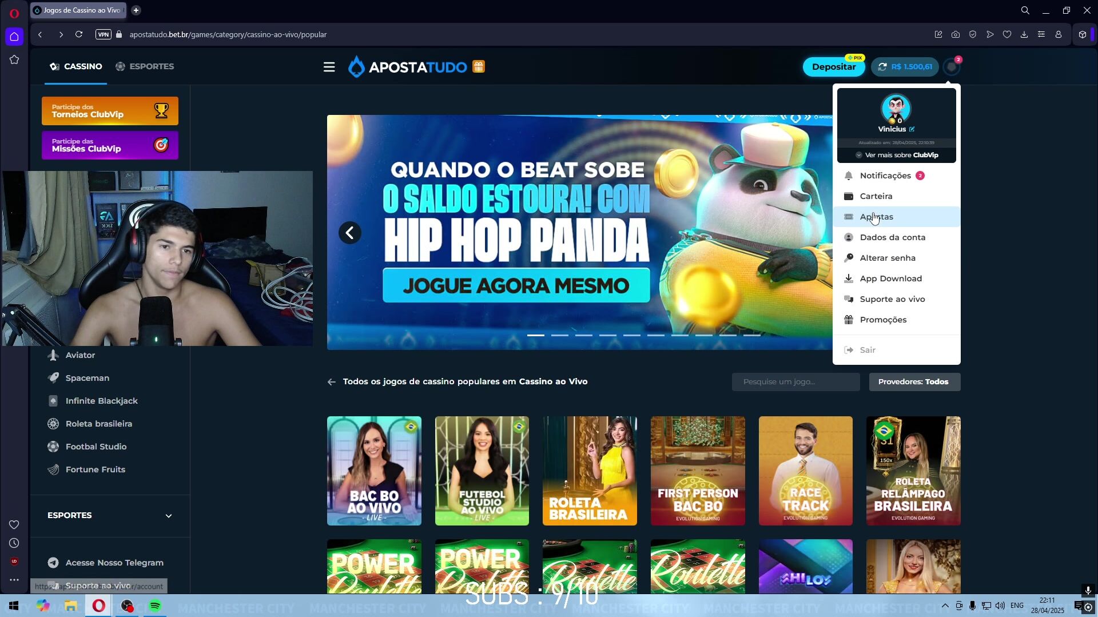Screen dimensions: 1098x617
Task: Open downloads icon in Opera toolbar
Action: [x=1024, y=34]
